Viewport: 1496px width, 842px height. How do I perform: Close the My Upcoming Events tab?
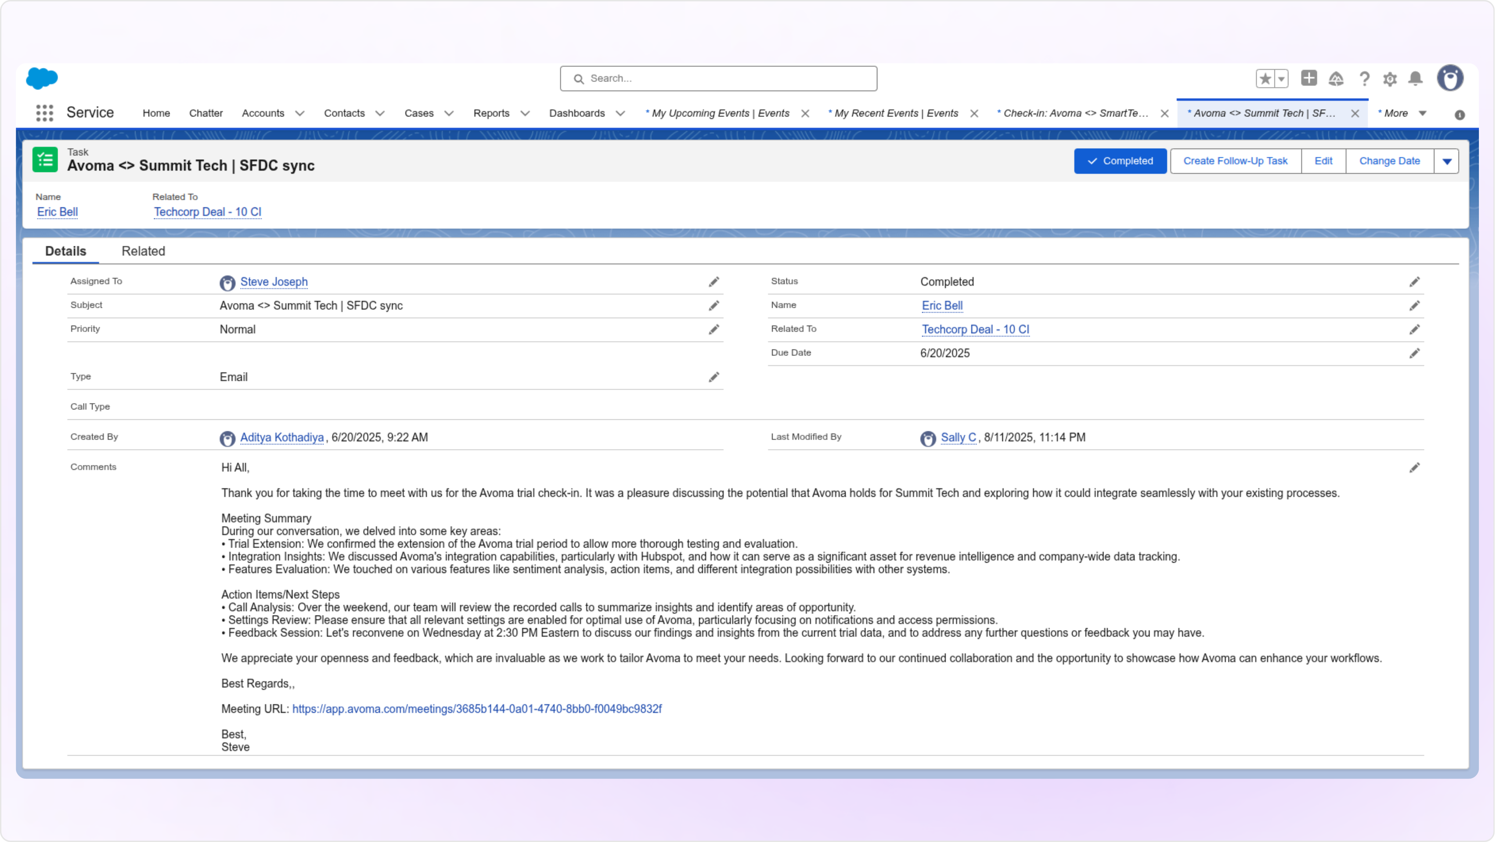tap(805, 113)
